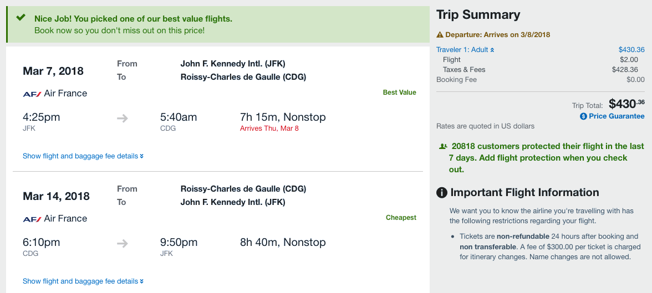This screenshot has height=293, width=652.
Task: Click the Trip Total $430.36 amount
Action: (x=626, y=104)
